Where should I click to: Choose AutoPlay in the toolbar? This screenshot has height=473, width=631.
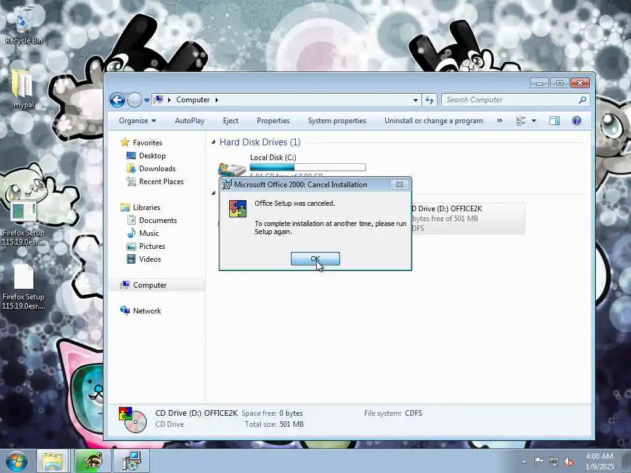coord(190,121)
